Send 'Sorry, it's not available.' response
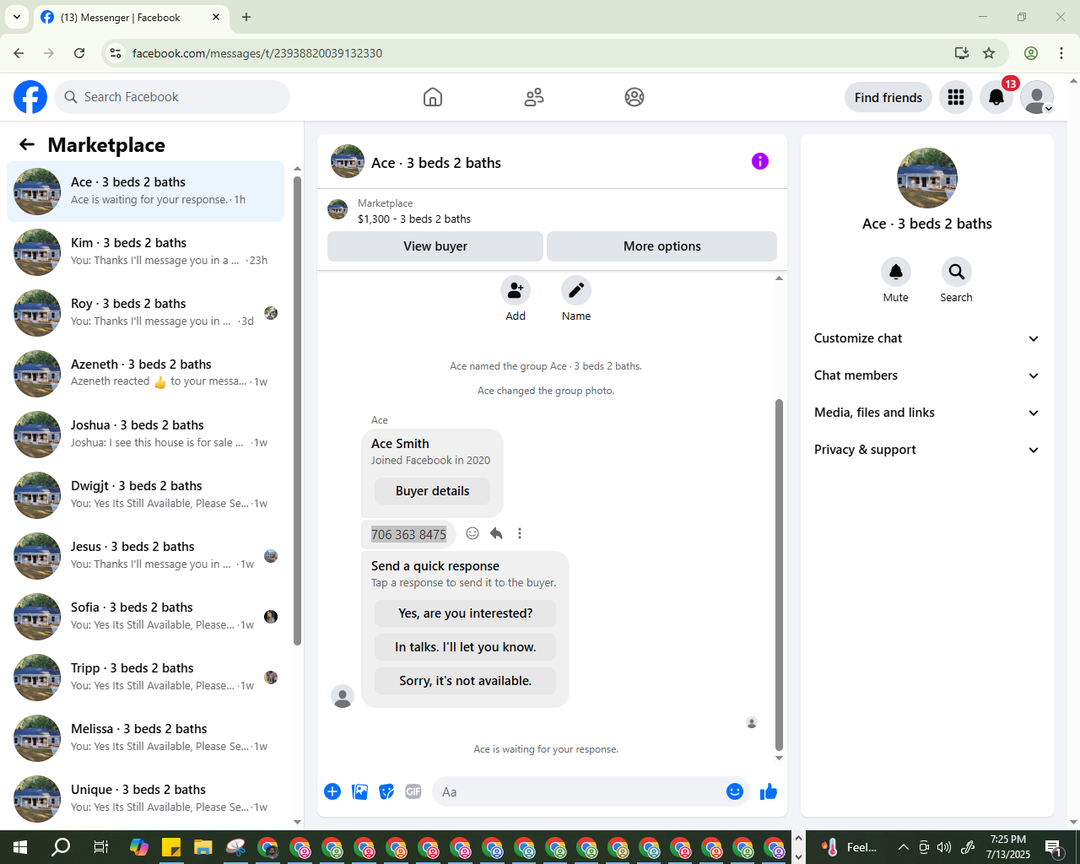Viewport: 1080px width, 864px height. pos(466,681)
